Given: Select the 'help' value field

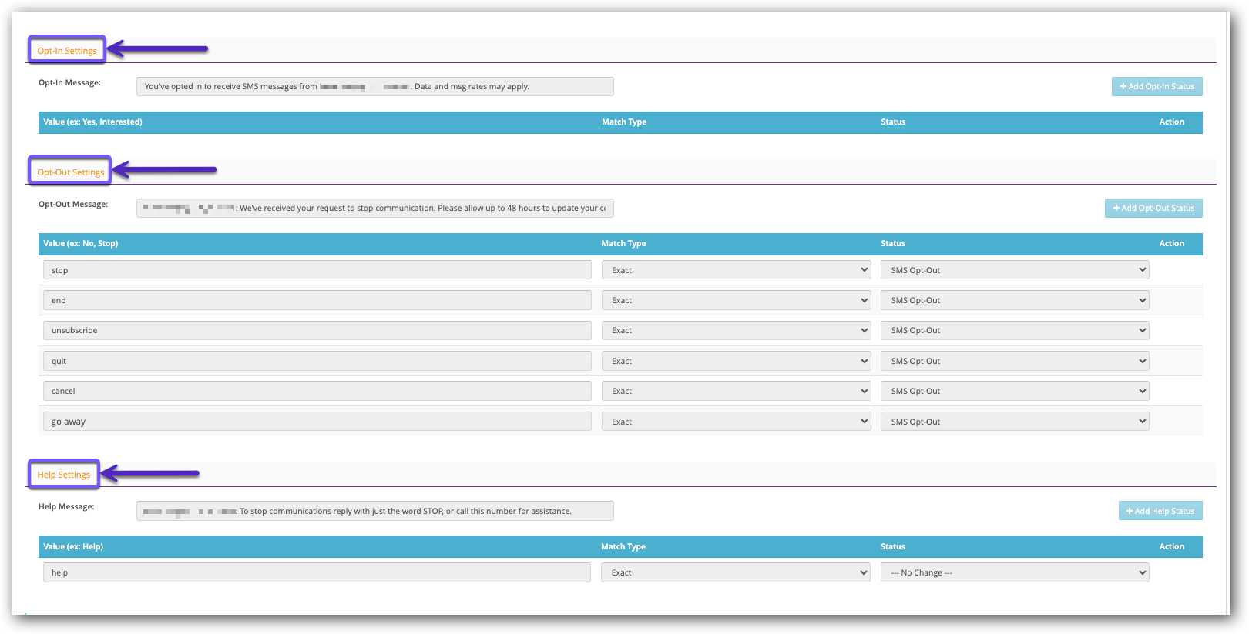Looking at the screenshot, I should coord(317,572).
